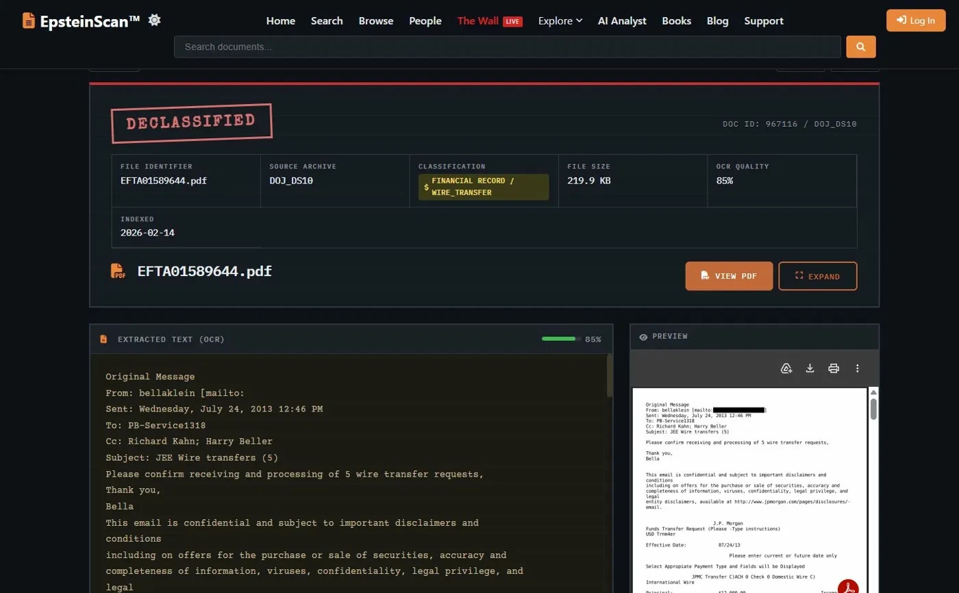Image resolution: width=959 pixels, height=593 pixels.
Task: Click the PDF preview scrollbar thumb
Action: pyautogui.click(x=873, y=409)
